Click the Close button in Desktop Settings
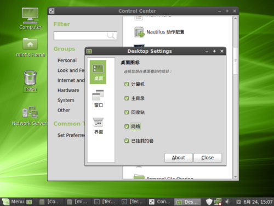Screen dimensions: 274x206 pyautogui.click(x=208, y=158)
